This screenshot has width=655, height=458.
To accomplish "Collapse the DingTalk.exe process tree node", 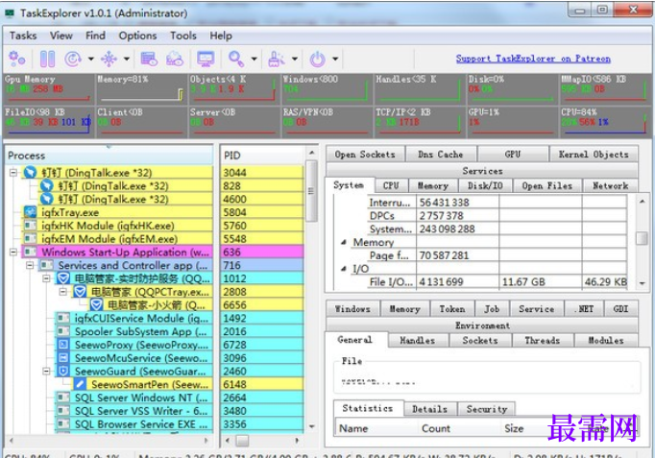I will 13,172.
